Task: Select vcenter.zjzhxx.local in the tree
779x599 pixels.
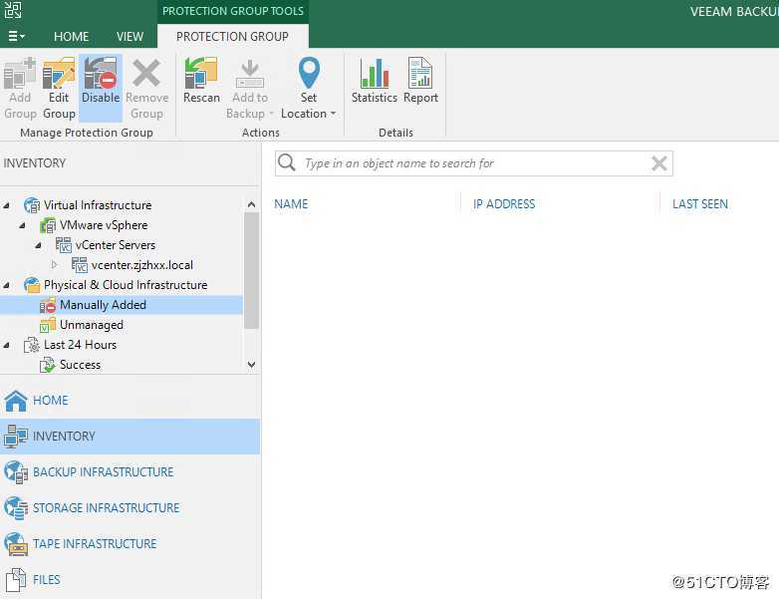Action: 142,265
